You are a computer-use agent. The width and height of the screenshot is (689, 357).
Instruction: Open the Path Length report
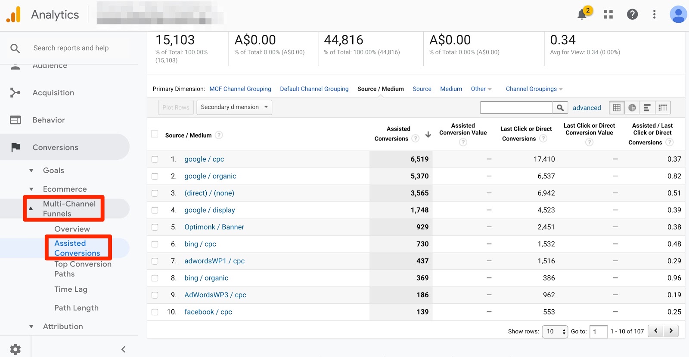pos(76,308)
